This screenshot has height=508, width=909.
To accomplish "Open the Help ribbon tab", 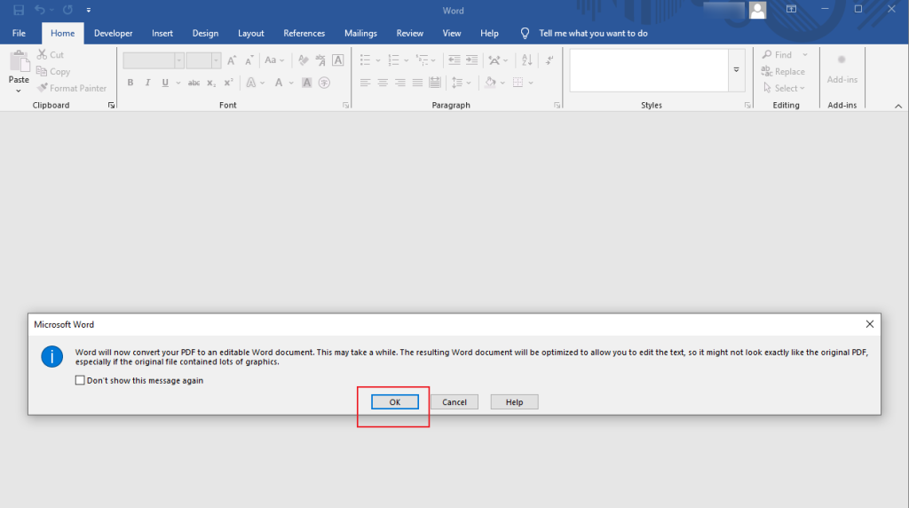I will point(489,33).
